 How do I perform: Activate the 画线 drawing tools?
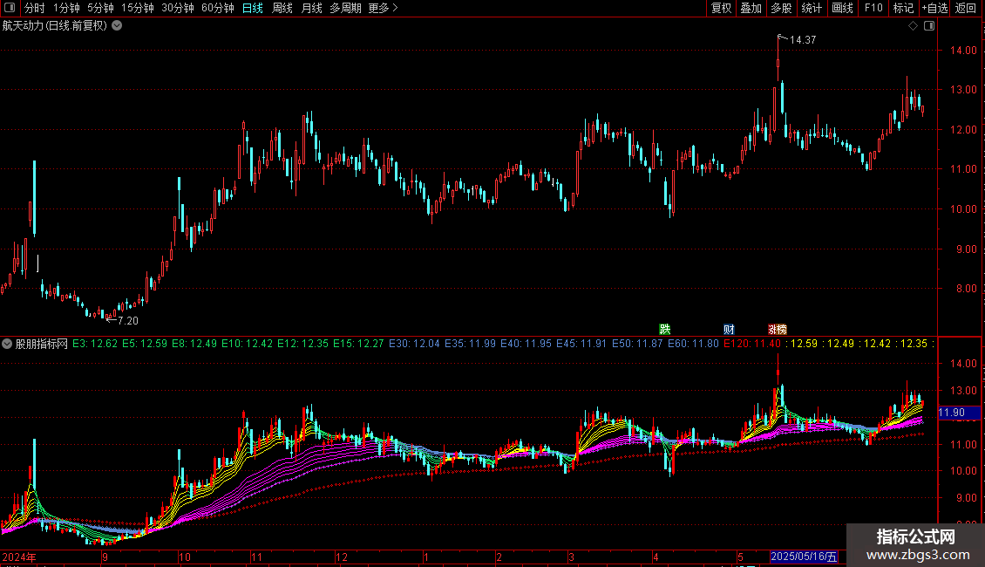tap(842, 8)
